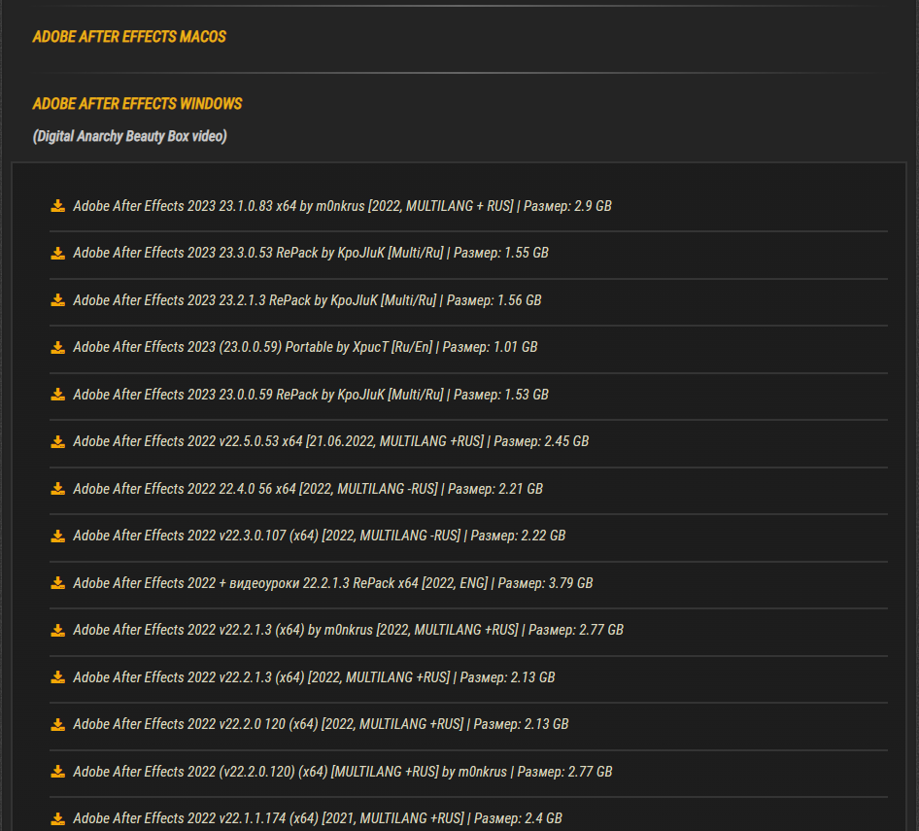Open 2022 v22.2.0 120 (x64) 2.13 GB link

[321, 724]
